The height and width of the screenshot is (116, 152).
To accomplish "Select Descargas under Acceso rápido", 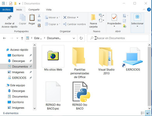I will click(19, 61).
